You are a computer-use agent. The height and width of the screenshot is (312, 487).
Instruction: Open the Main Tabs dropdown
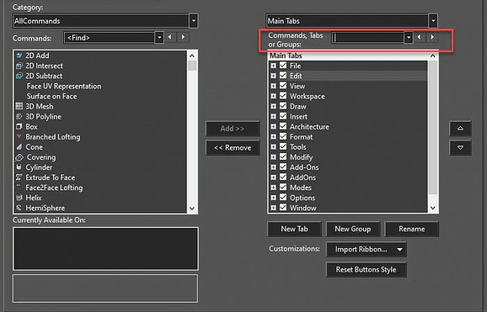[433, 22]
